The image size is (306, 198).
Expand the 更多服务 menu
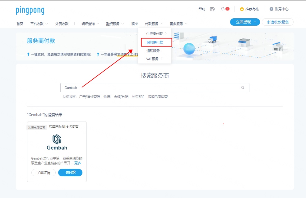178,24
